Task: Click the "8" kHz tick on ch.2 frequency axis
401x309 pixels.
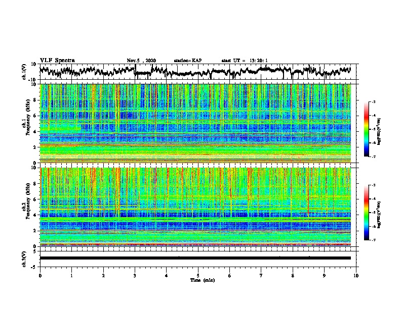Action: click(35, 184)
